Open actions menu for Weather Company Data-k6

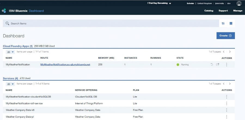pos(226,110)
